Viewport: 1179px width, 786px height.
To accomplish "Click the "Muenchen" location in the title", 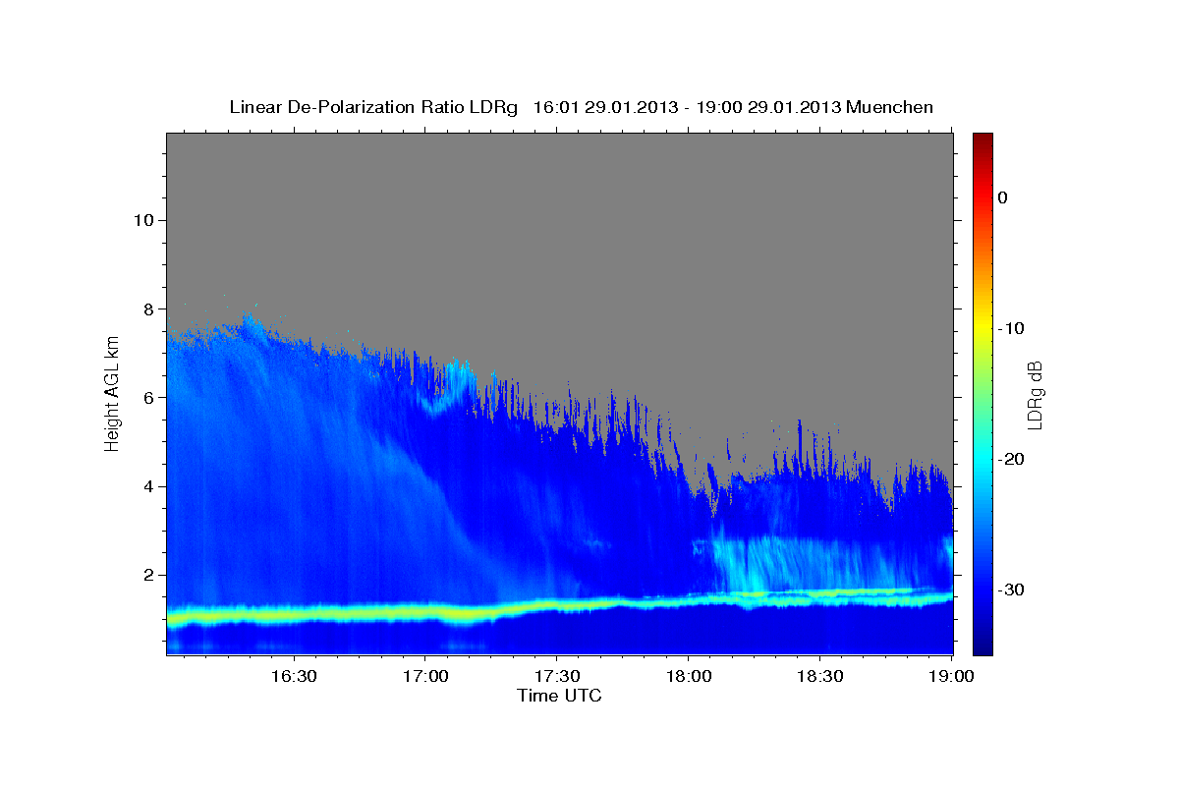I will pyautogui.click(x=892, y=107).
